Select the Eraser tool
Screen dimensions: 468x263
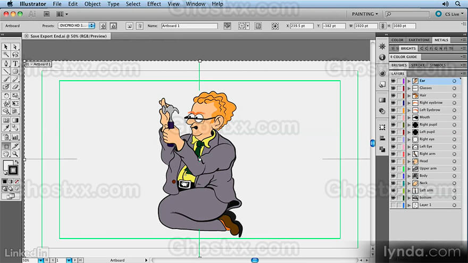pyautogui.click(x=15, y=87)
